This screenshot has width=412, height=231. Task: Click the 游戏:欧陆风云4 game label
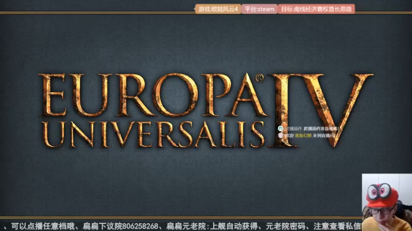(x=218, y=9)
